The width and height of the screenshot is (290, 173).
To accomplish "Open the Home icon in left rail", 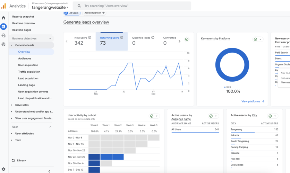I will [x=3, y=18].
